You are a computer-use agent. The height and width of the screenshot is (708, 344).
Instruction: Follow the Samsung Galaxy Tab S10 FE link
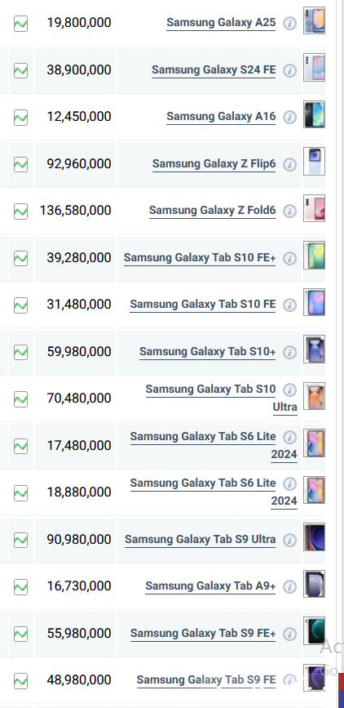[203, 305]
